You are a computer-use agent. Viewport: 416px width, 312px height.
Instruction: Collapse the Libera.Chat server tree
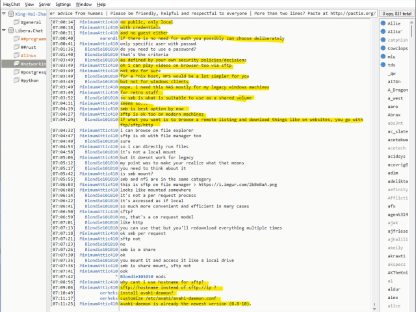click(x=4, y=31)
